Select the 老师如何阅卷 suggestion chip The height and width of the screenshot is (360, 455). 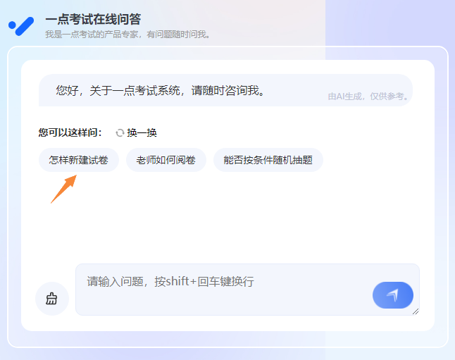[166, 160]
